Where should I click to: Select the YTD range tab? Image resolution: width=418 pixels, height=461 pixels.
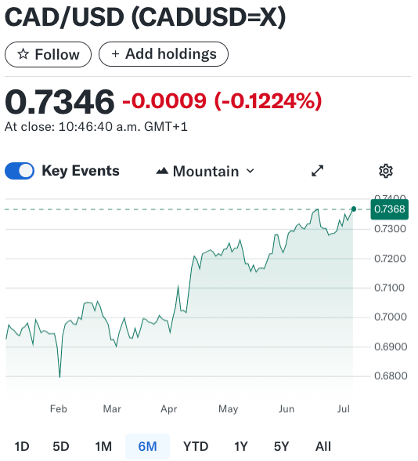click(x=196, y=447)
